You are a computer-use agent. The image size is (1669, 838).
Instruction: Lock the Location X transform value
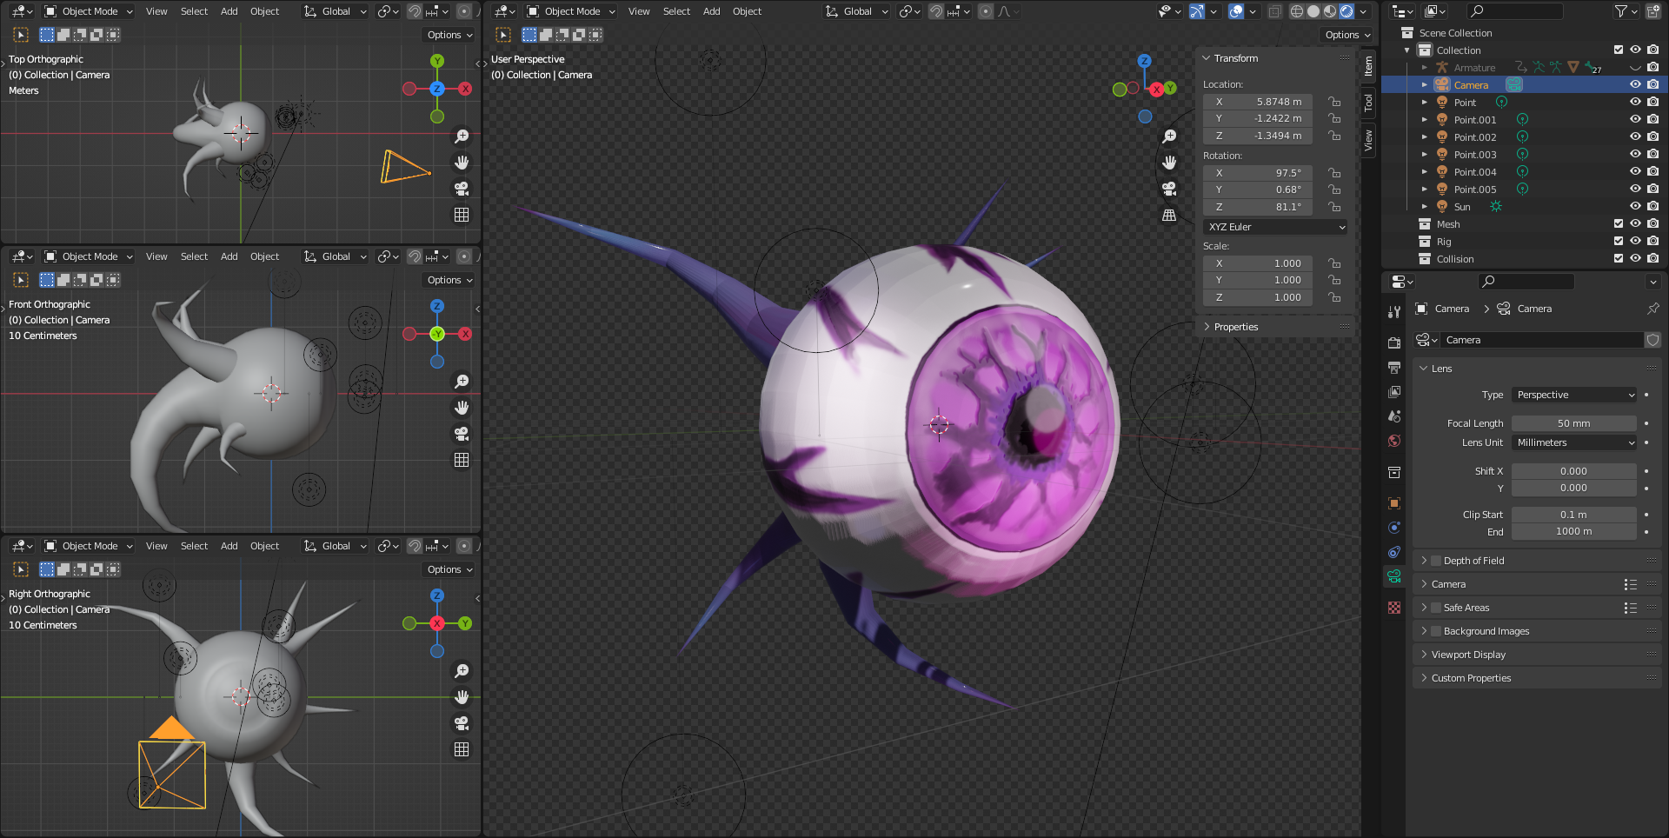point(1334,102)
